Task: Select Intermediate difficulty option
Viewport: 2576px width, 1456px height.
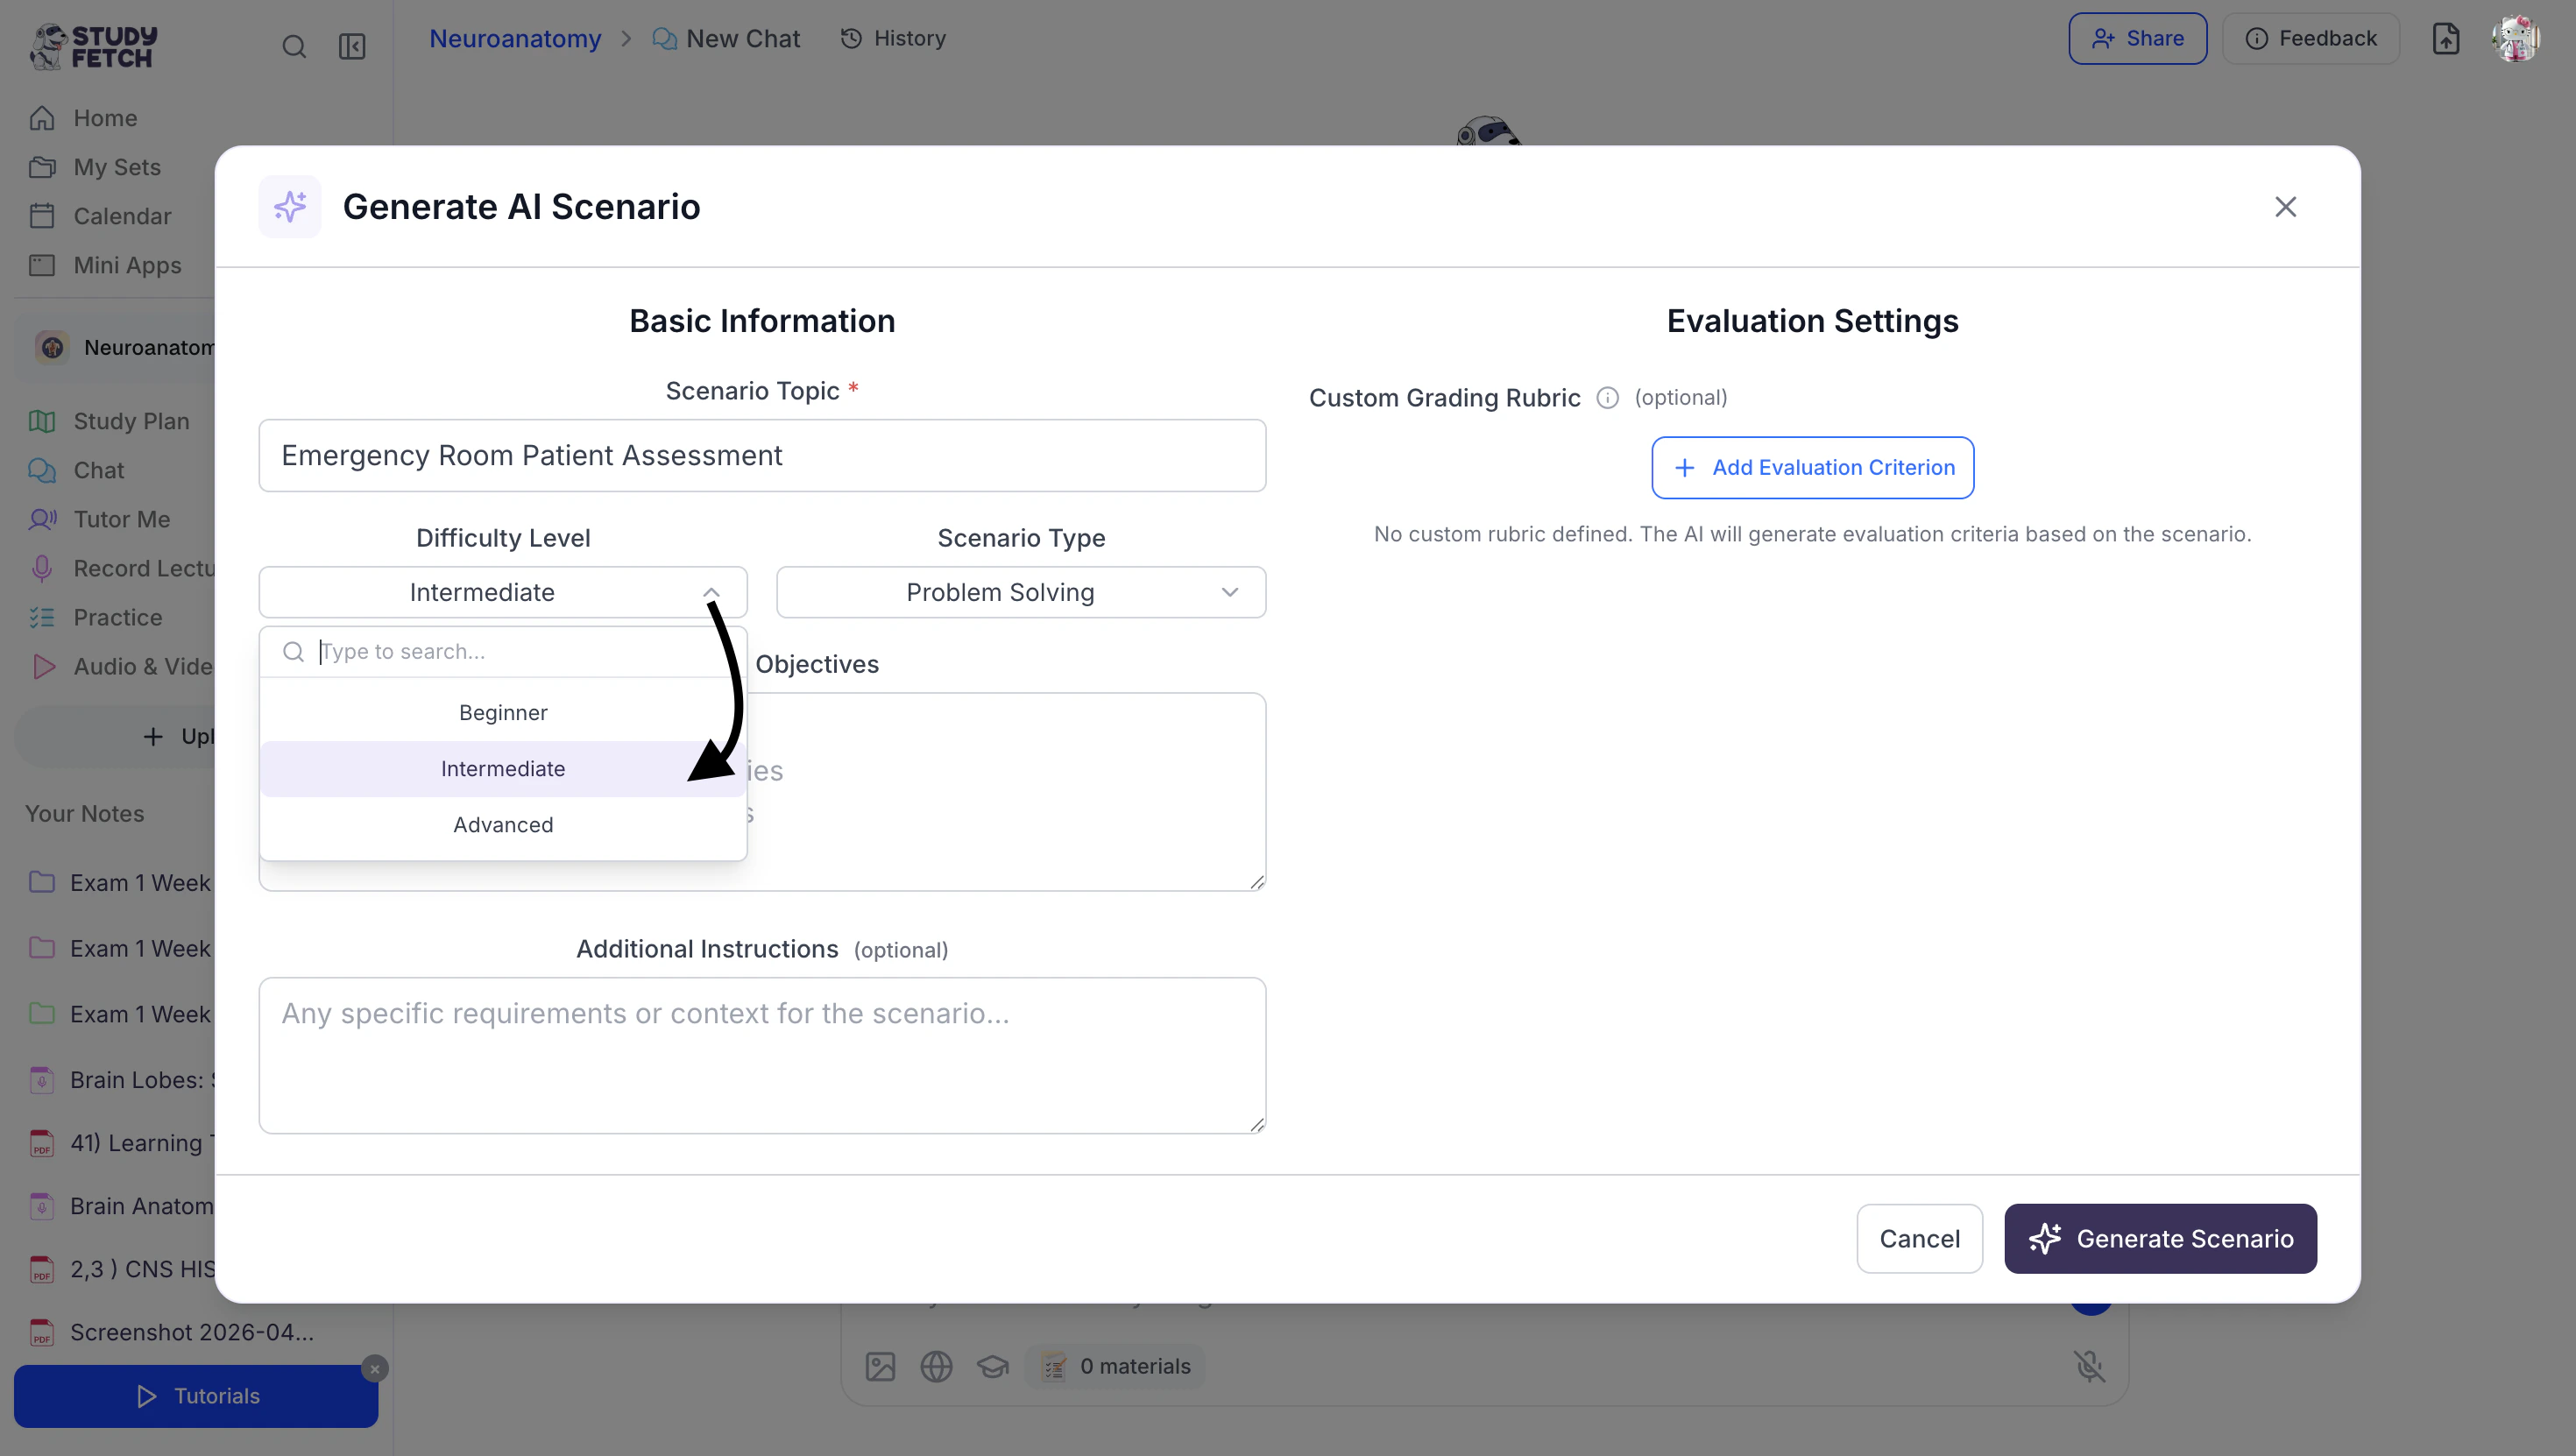Action: [x=502, y=769]
